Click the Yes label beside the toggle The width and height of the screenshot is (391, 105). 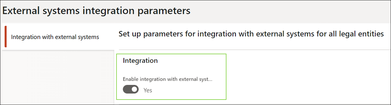pyautogui.click(x=148, y=90)
